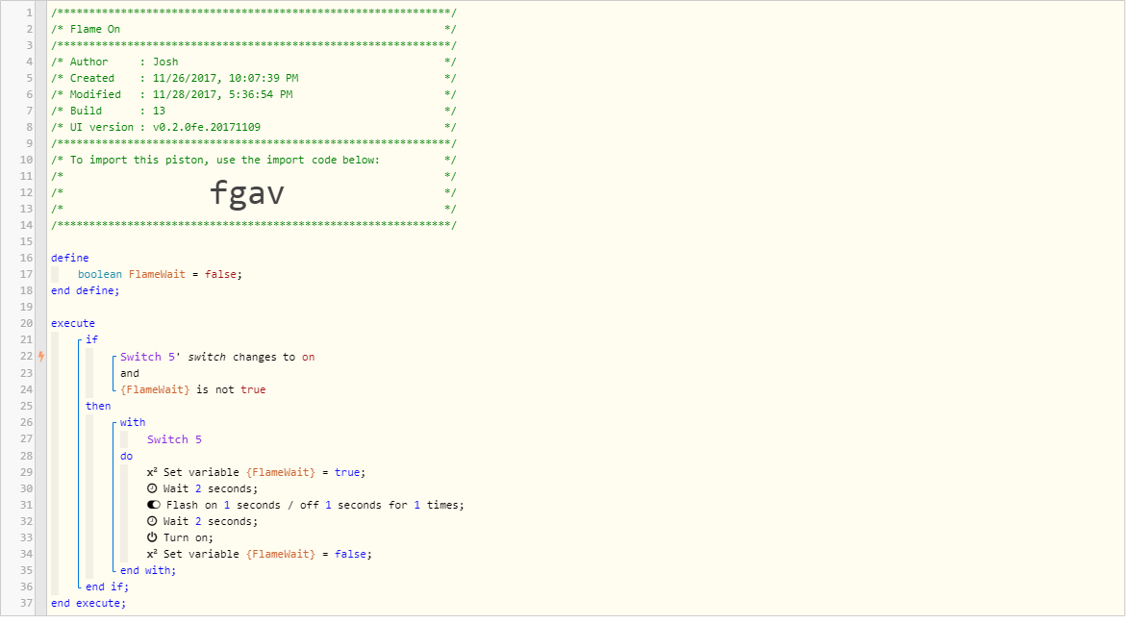Select the Turn on; task

tap(180, 538)
